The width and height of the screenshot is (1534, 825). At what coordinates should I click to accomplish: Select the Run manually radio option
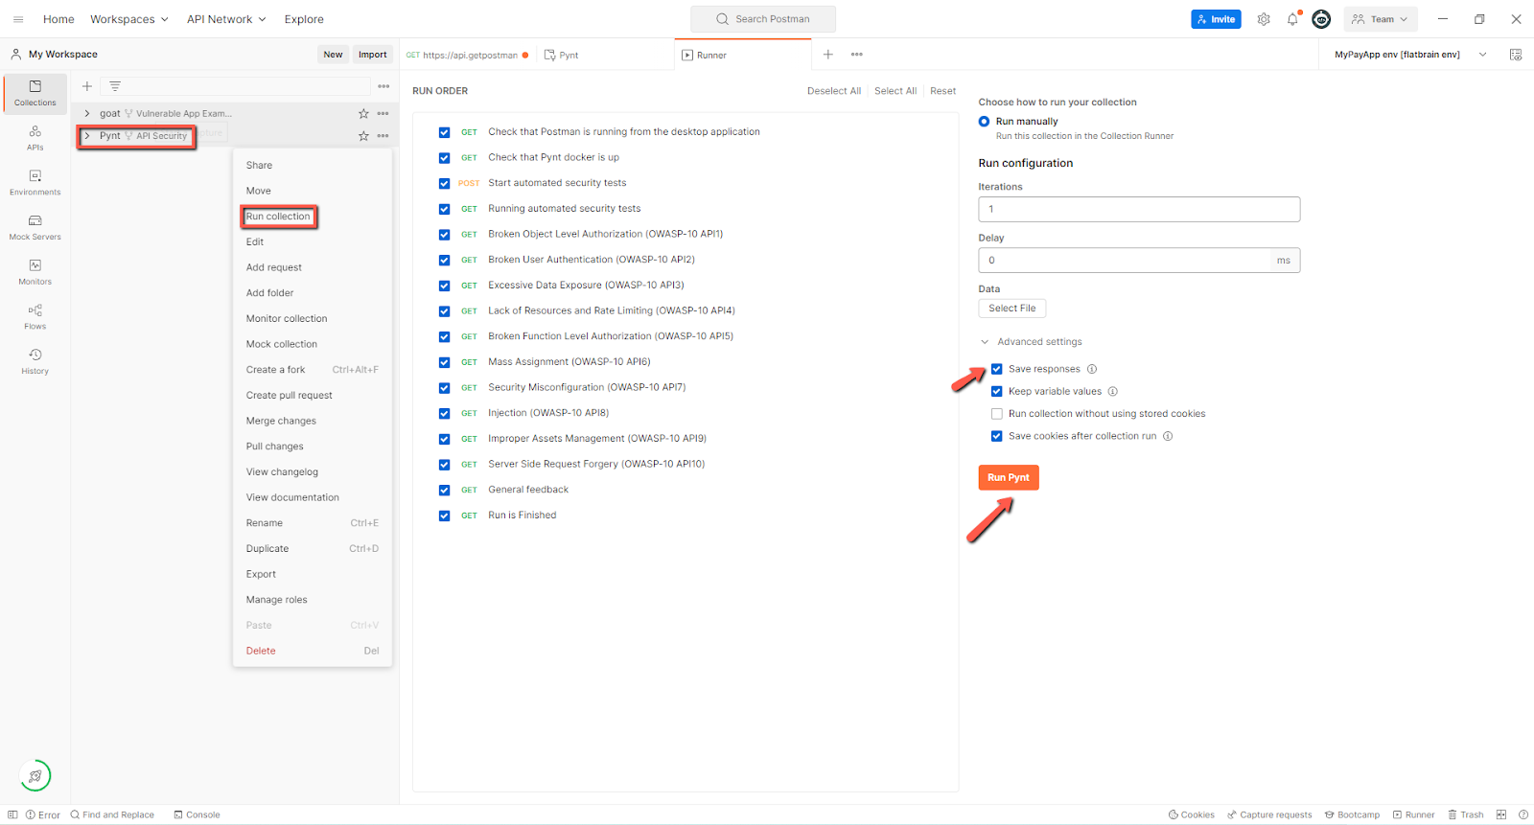[984, 122]
